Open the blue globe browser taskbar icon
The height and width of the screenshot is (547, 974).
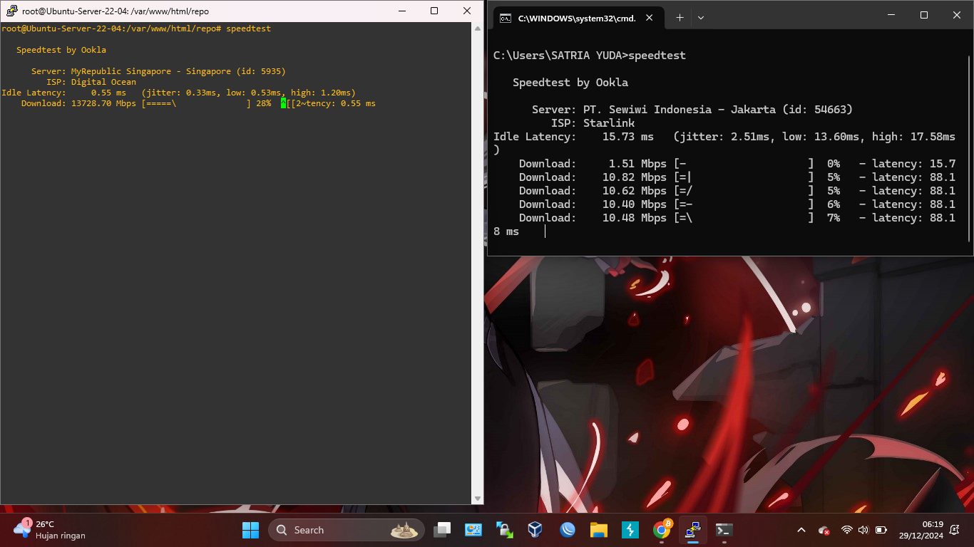point(568,530)
